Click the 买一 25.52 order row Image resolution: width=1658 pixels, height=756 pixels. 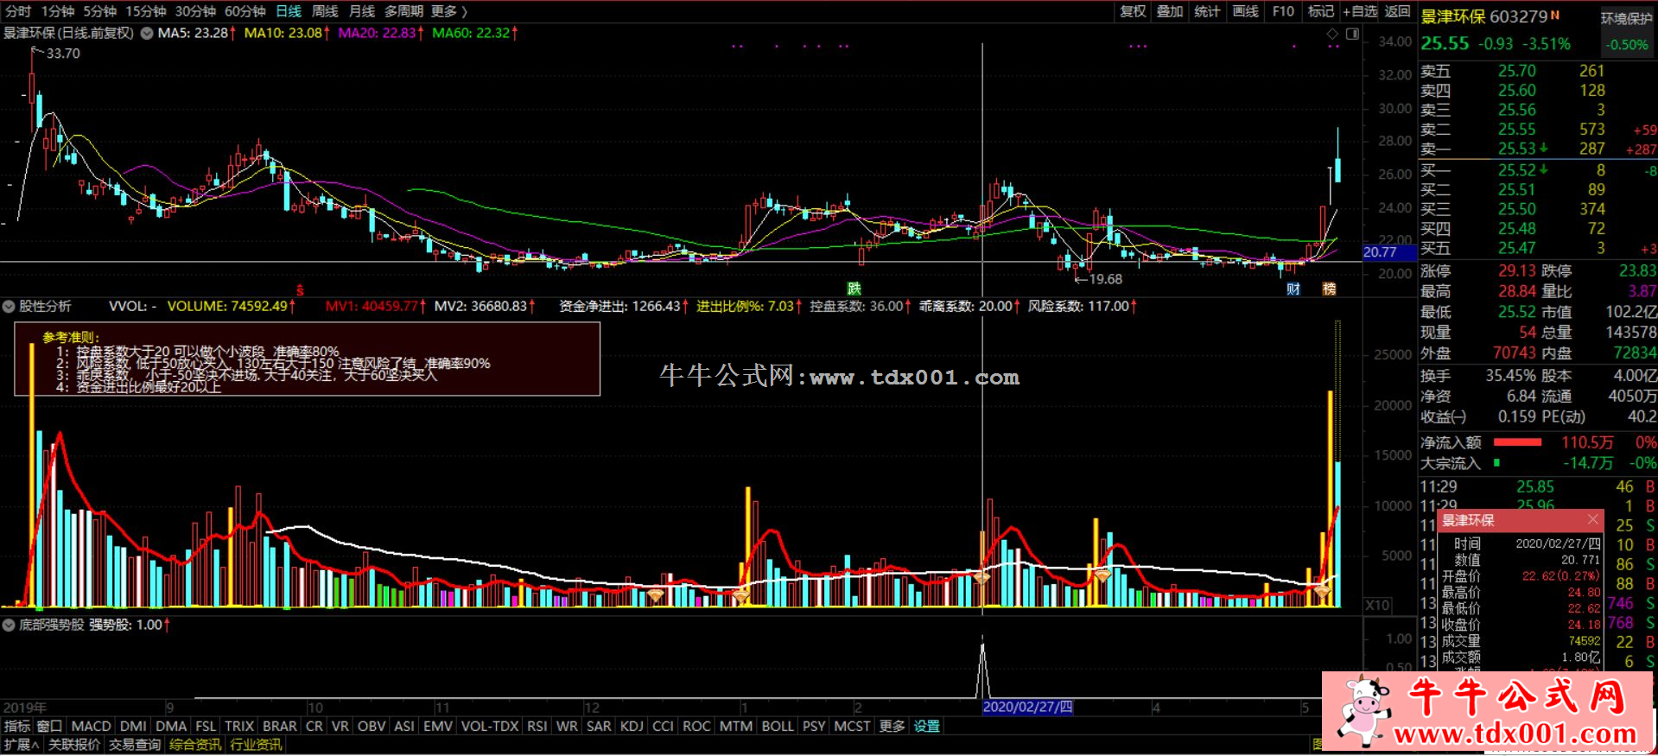coord(1538,170)
